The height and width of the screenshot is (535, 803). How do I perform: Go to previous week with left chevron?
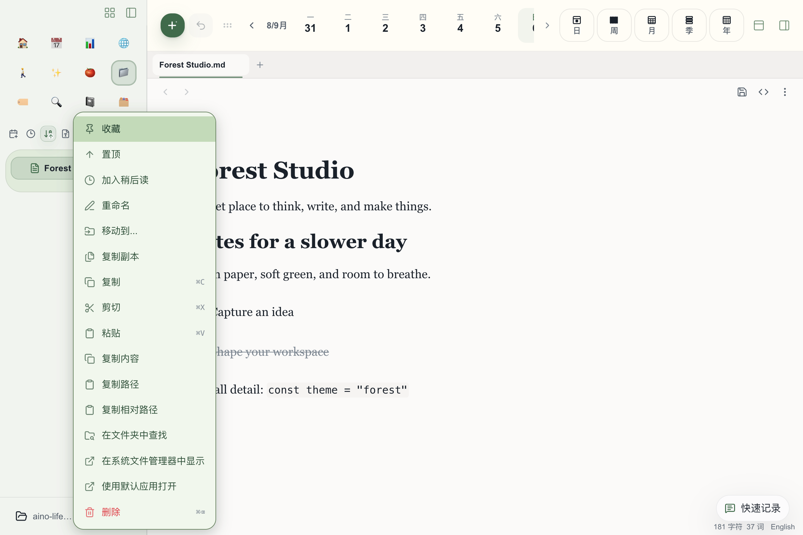252,25
